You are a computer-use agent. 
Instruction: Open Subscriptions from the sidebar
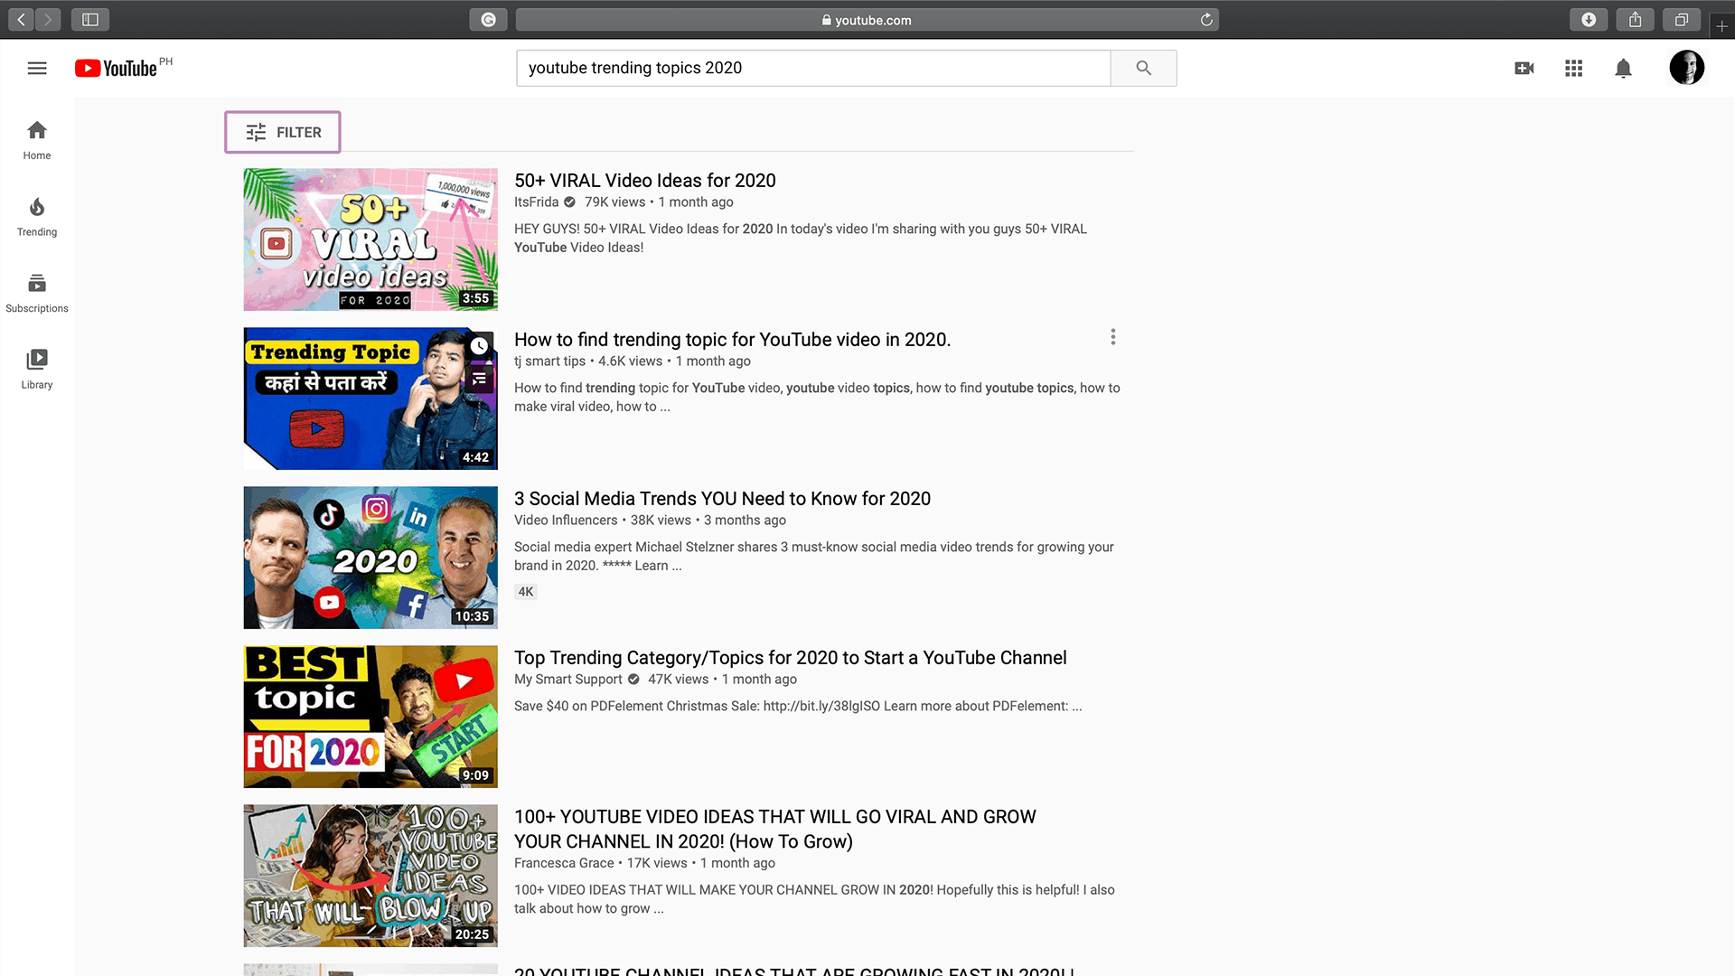pyautogui.click(x=37, y=294)
